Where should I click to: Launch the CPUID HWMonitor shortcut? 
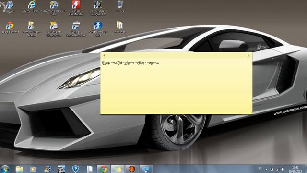click(x=76, y=8)
